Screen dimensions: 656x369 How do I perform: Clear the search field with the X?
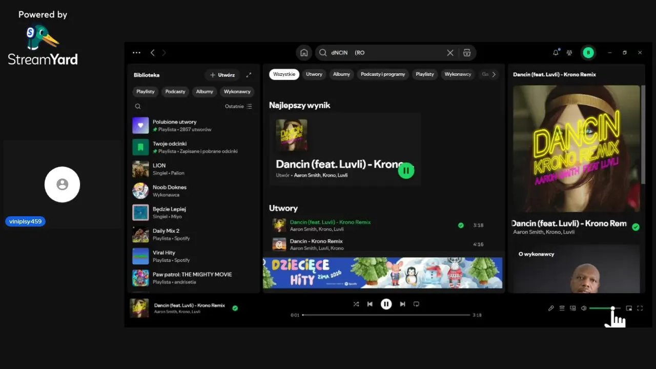pos(450,52)
